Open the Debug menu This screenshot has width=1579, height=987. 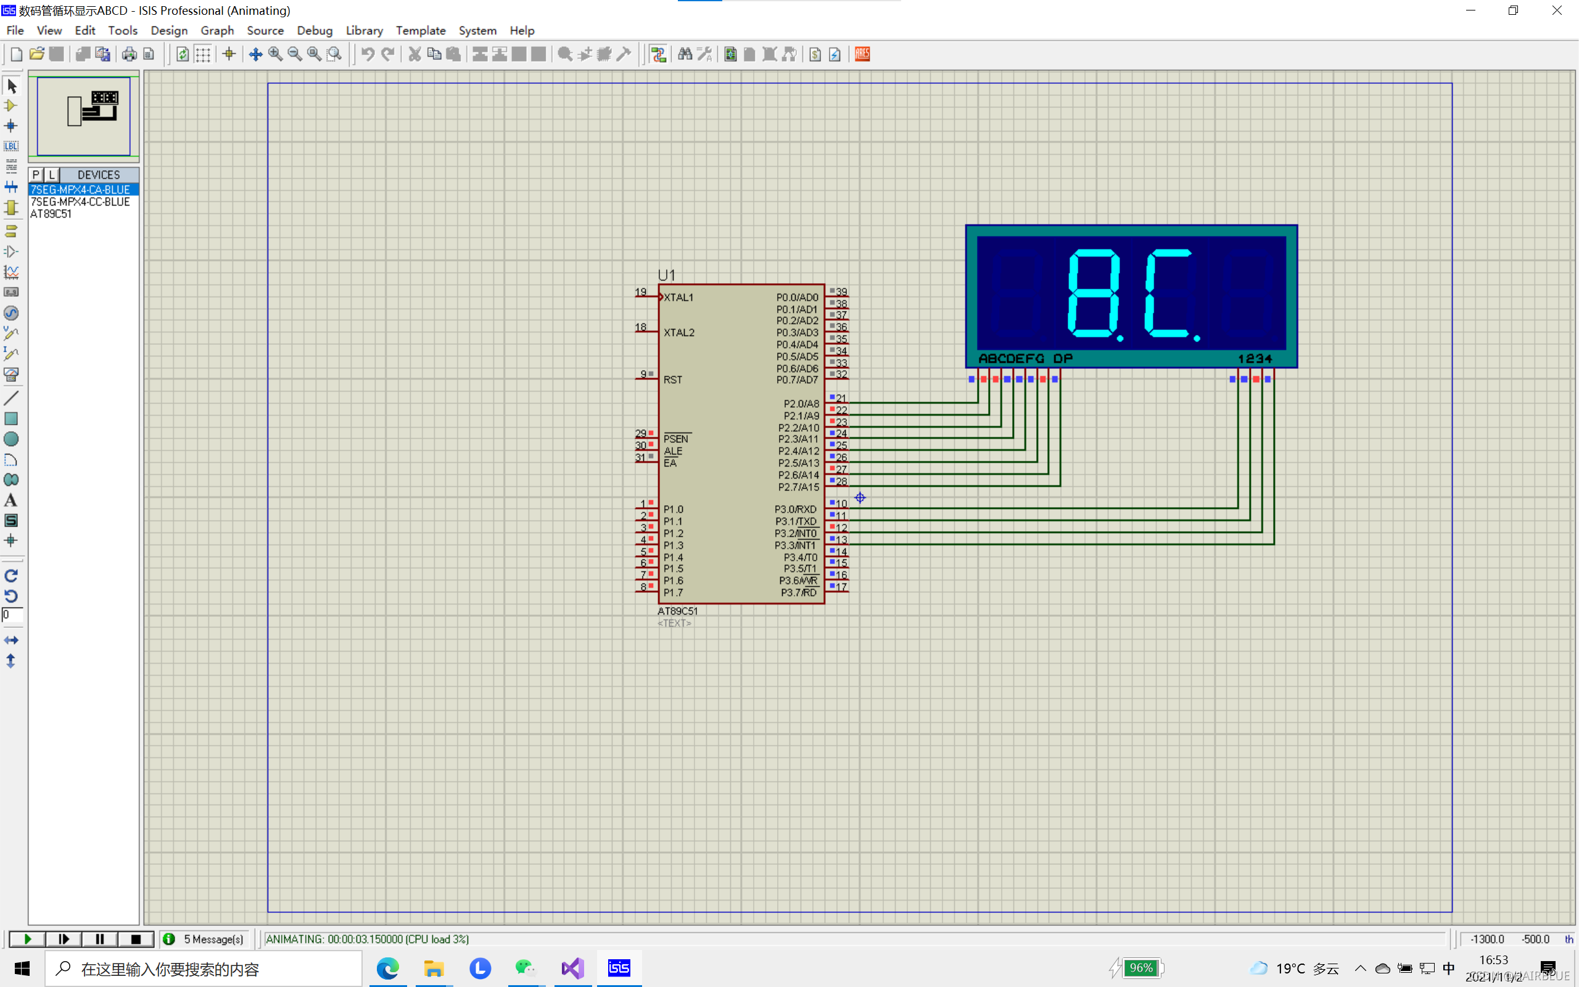[x=315, y=30]
